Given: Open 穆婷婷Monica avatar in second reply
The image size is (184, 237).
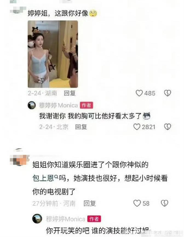Looking at the screenshot, I should point(37,219).
